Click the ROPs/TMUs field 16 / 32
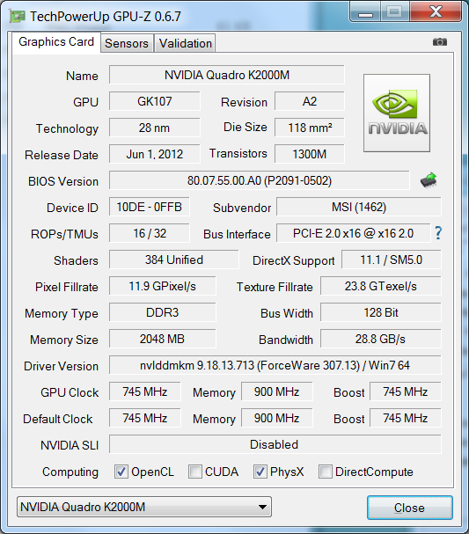469x534 pixels. tap(150, 233)
